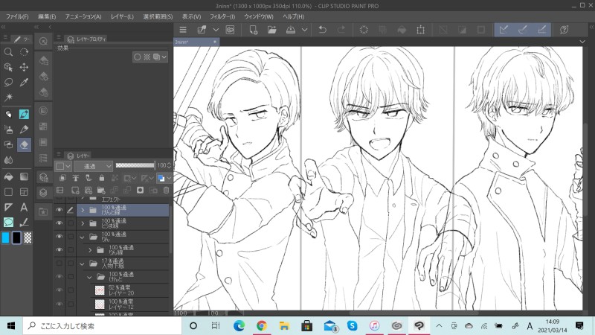Select the Text tool
Screen dimensions: 595x335
(24, 207)
